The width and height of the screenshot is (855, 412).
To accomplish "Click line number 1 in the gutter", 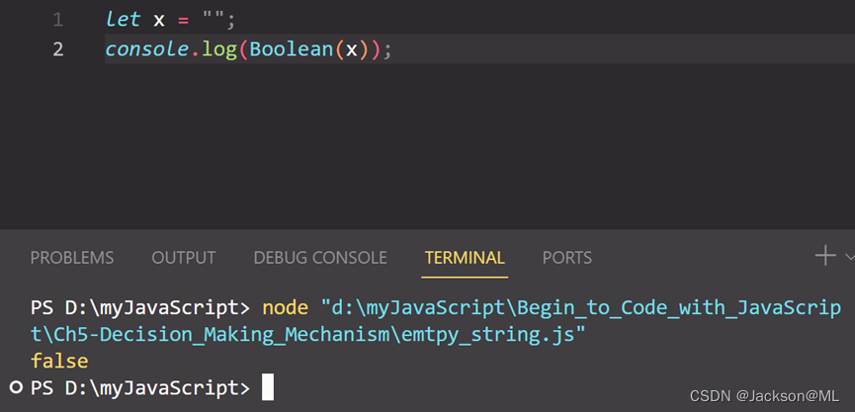I will pos(57,19).
